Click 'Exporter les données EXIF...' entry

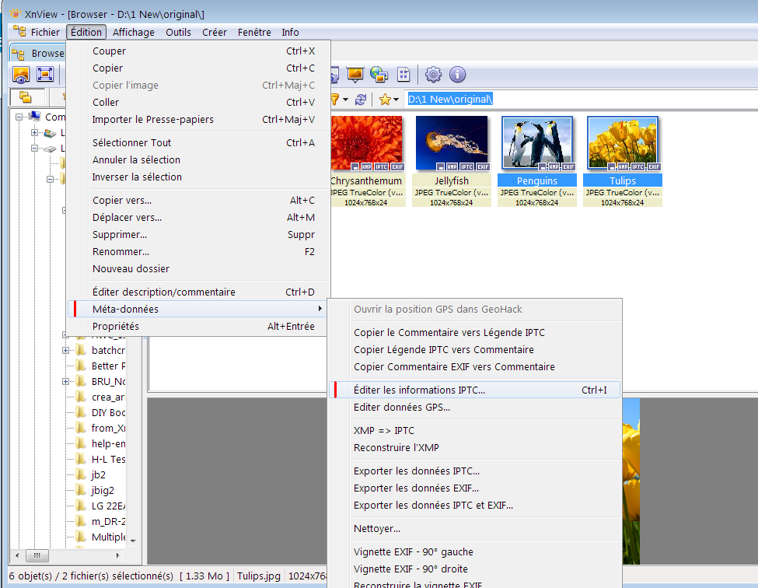click(416, 488)
